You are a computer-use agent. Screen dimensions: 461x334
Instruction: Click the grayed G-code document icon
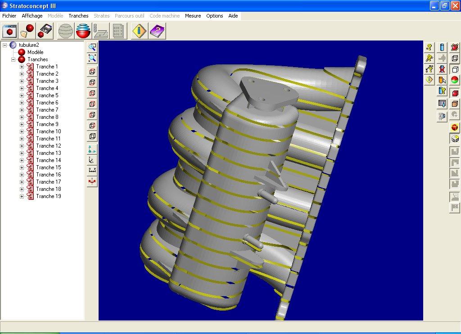[x=118, y=31]
